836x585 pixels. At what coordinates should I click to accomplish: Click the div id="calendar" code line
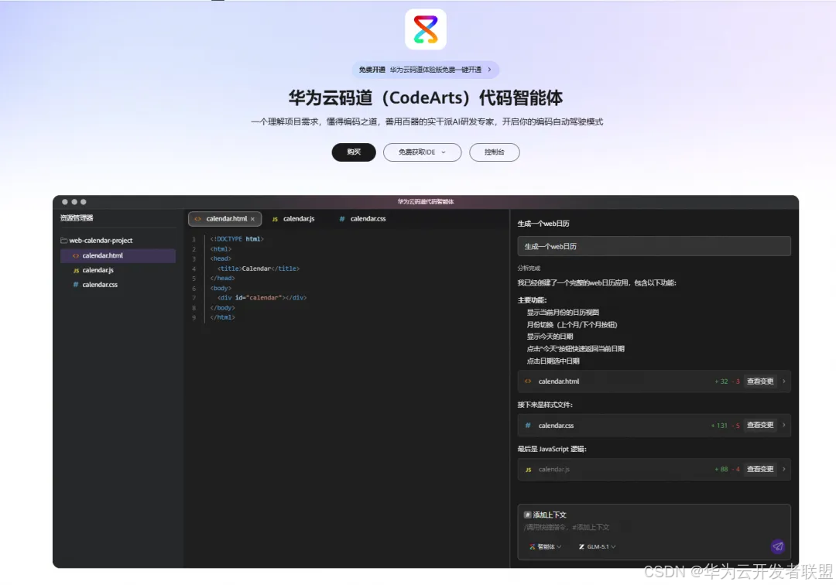point(262,298)
